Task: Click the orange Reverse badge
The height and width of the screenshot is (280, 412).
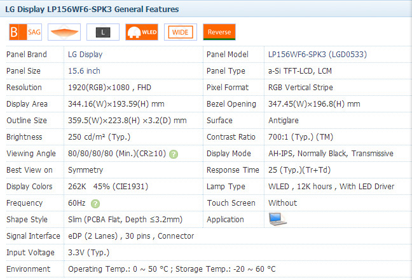Action: tap(219, 32)
